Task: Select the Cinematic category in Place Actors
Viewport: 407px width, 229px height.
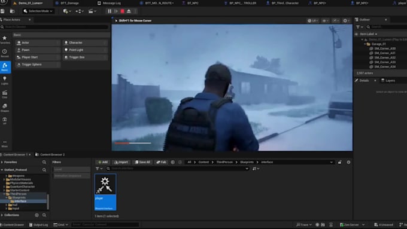Action: pyautogui.click(x=5, y=94)
